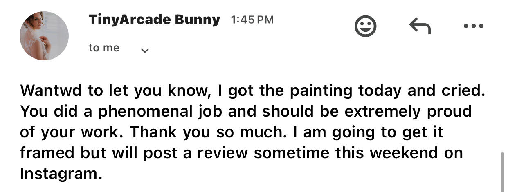508x192 pixels.
Task: Reply using the curved arrow icon
Action: [x=420, y=27]
